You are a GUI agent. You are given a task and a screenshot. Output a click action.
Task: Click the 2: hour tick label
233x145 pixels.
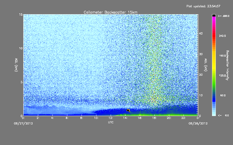38,118
